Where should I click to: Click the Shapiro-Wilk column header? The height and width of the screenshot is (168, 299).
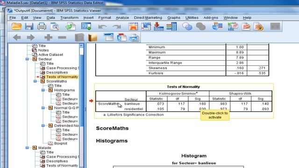(x=240, y=93)
